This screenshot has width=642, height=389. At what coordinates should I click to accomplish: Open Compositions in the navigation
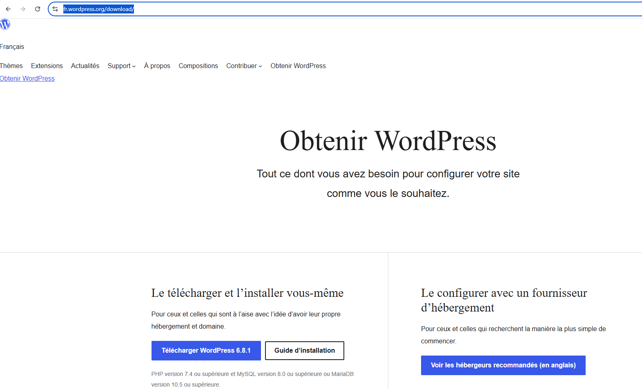pyautogui.click(x=198, y=66)
